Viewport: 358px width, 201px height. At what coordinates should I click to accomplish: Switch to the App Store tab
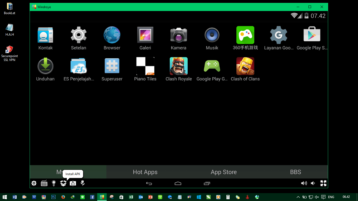[224, 172]
